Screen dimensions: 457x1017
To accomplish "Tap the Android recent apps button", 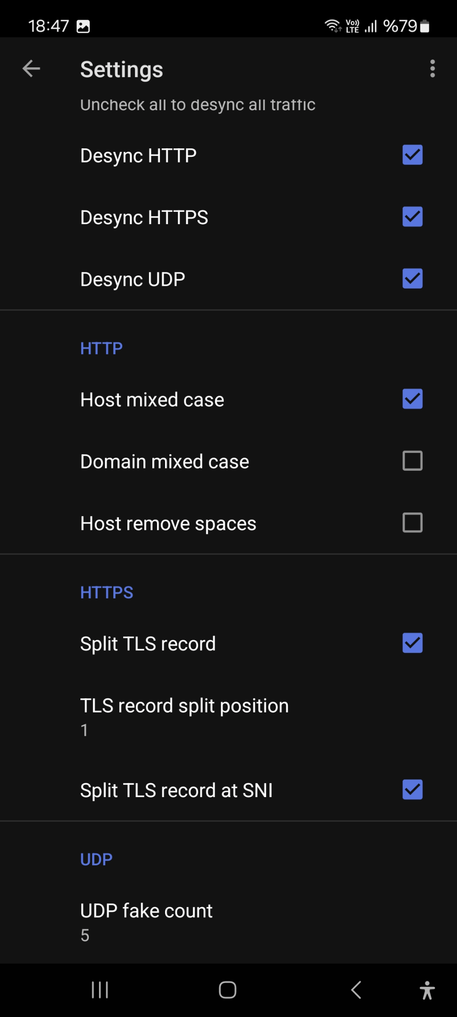I will (x=100, y=990).
